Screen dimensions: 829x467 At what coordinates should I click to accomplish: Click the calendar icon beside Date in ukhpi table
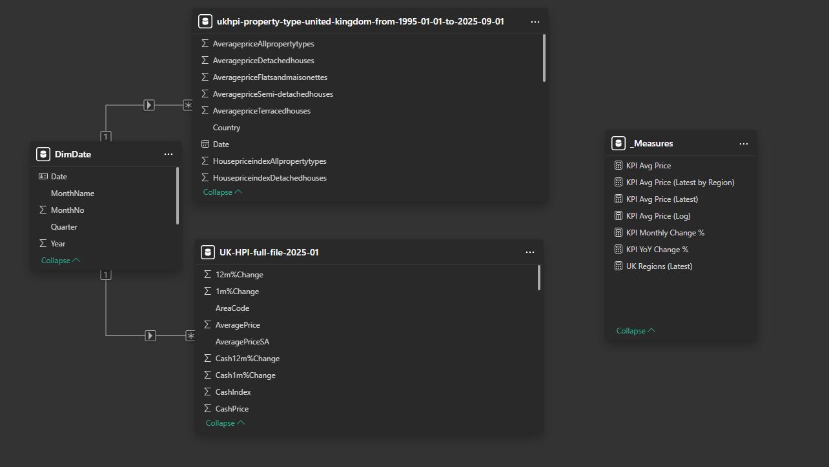(204, 144)
